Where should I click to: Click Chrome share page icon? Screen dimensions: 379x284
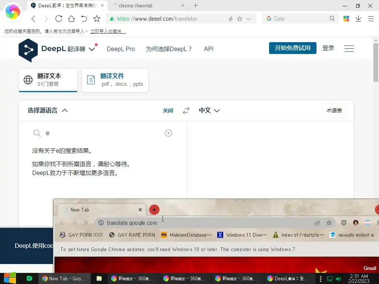click(317, 223)
